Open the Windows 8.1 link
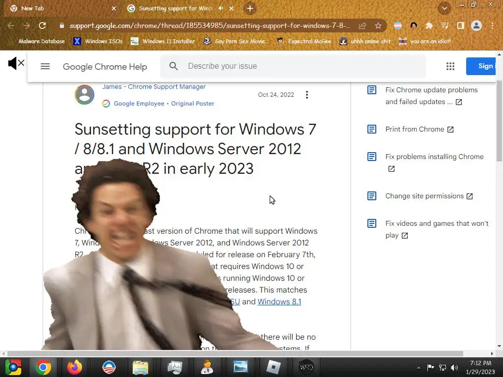The width and height of the screenshot is (503, 377). (279, 302)
